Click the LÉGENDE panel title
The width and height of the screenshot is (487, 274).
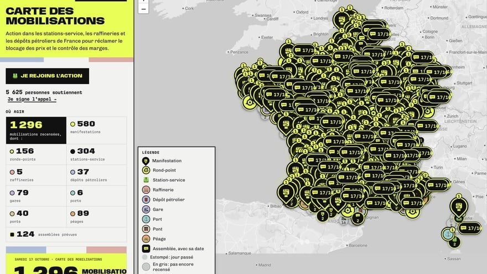coord(151,153)
